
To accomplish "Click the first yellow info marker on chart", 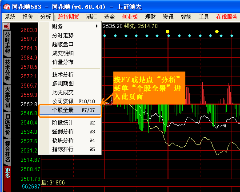I will 168,32.
